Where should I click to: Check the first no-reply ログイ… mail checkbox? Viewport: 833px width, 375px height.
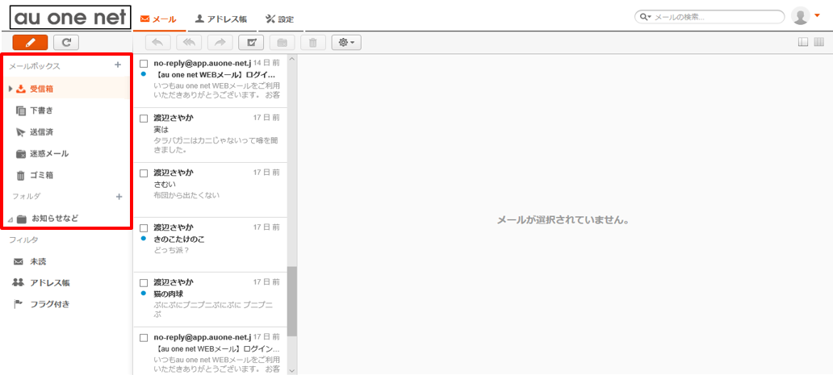tap(144, 63)
